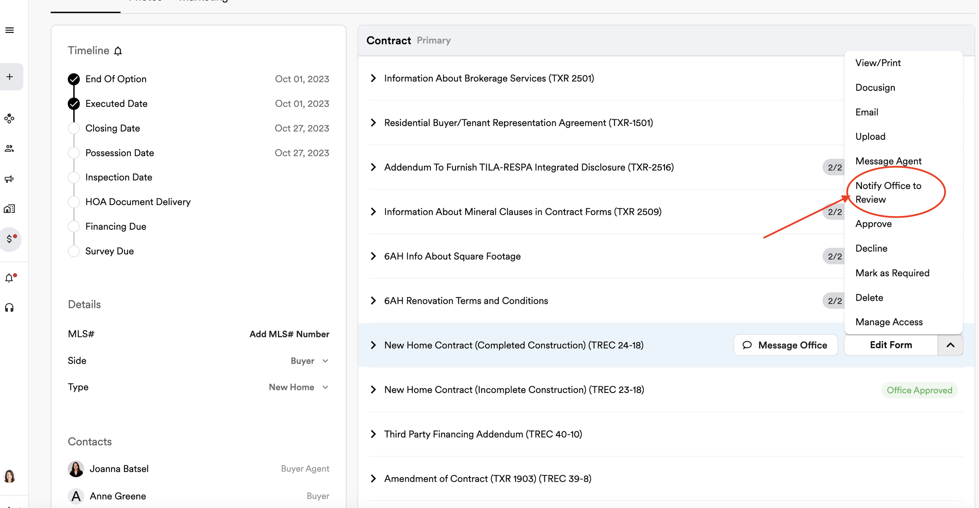
Task: Open the properties building icon
Action: (9, 209)
